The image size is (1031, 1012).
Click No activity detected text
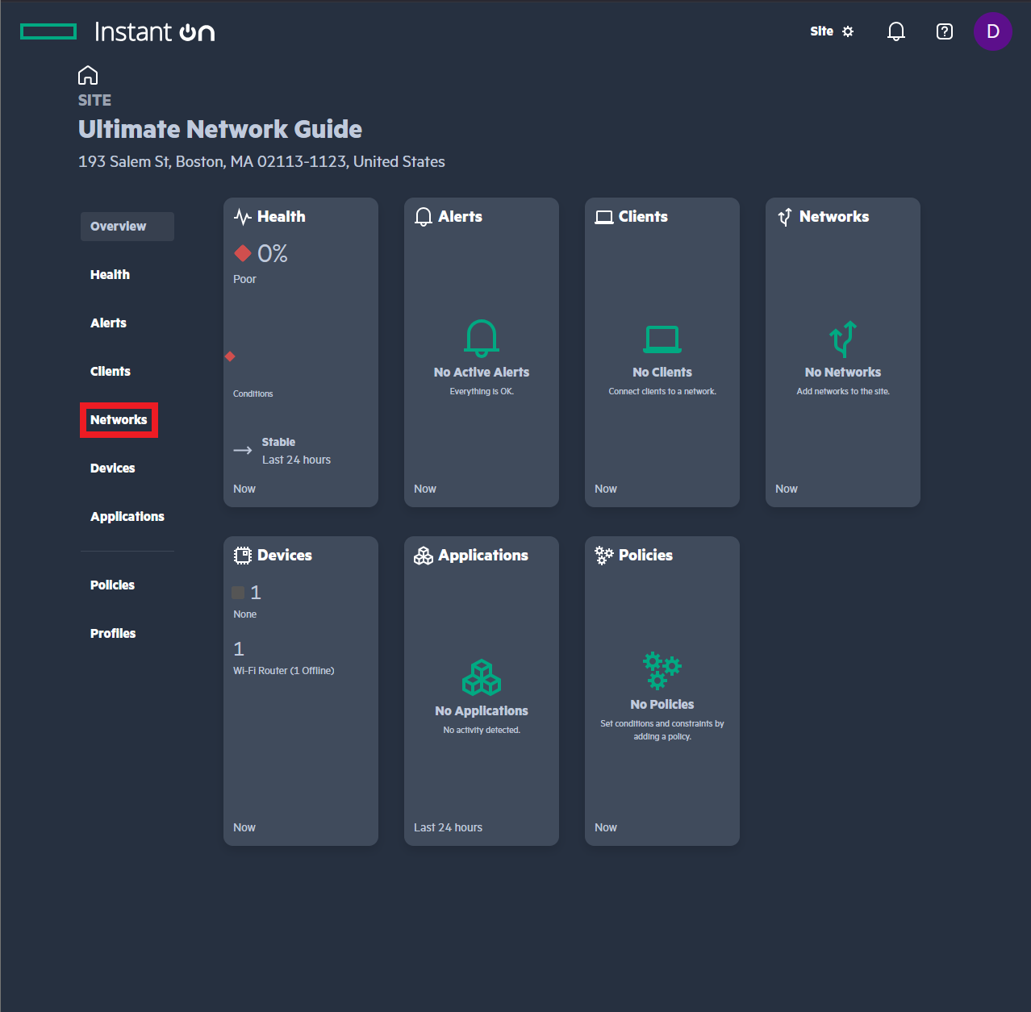click(x=482, y=731)
